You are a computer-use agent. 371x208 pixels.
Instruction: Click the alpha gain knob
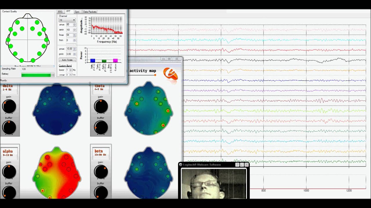click(9, 172)
